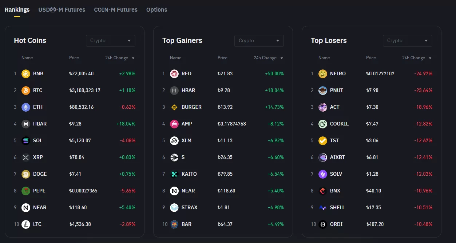Screen dimensions: 456x243
Task: Click the SHELL coin name in Top Losers
Action: point(337,208)
